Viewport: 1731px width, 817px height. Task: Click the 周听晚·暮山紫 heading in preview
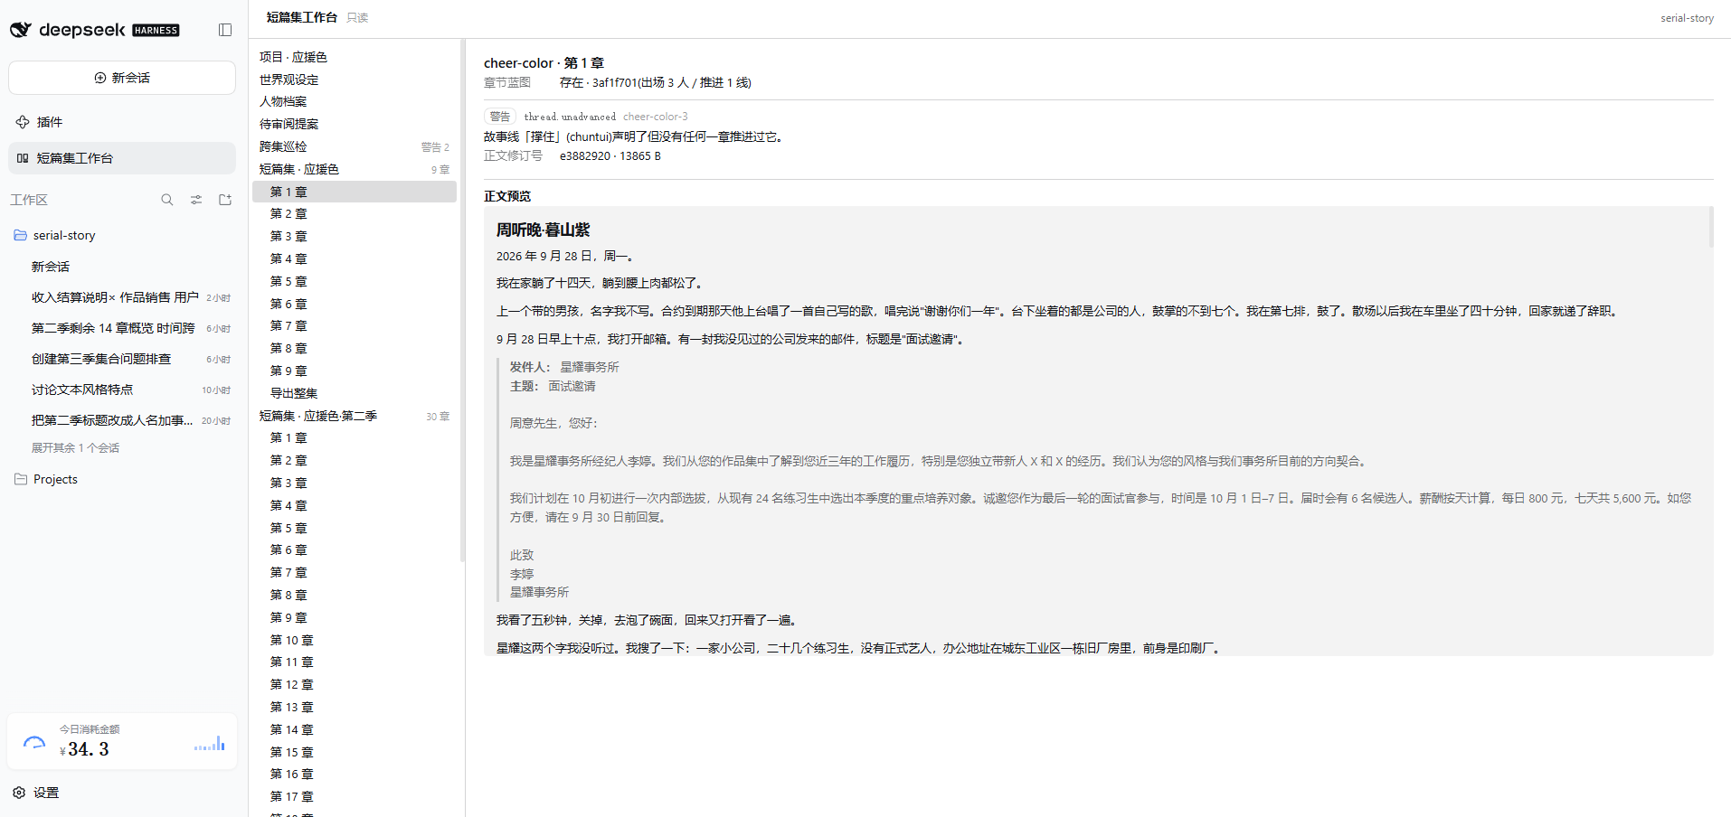(x=543, y=230)
